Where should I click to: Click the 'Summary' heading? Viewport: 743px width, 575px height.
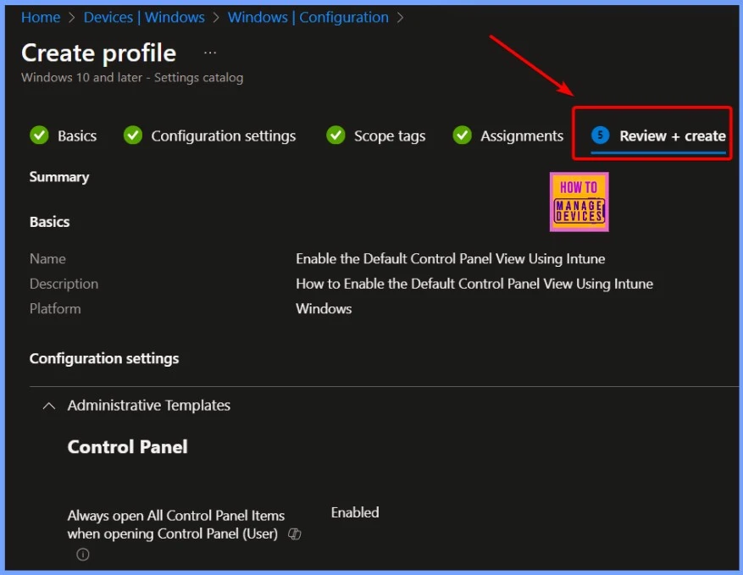(59, 177)
